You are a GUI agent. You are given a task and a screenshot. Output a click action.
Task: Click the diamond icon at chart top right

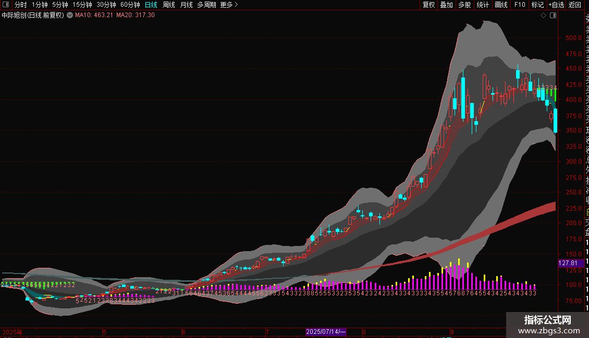point(543,16)
